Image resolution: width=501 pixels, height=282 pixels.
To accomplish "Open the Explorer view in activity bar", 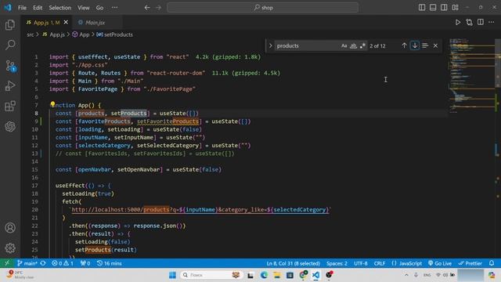I will pyautogui.click(x=10, y=24).
